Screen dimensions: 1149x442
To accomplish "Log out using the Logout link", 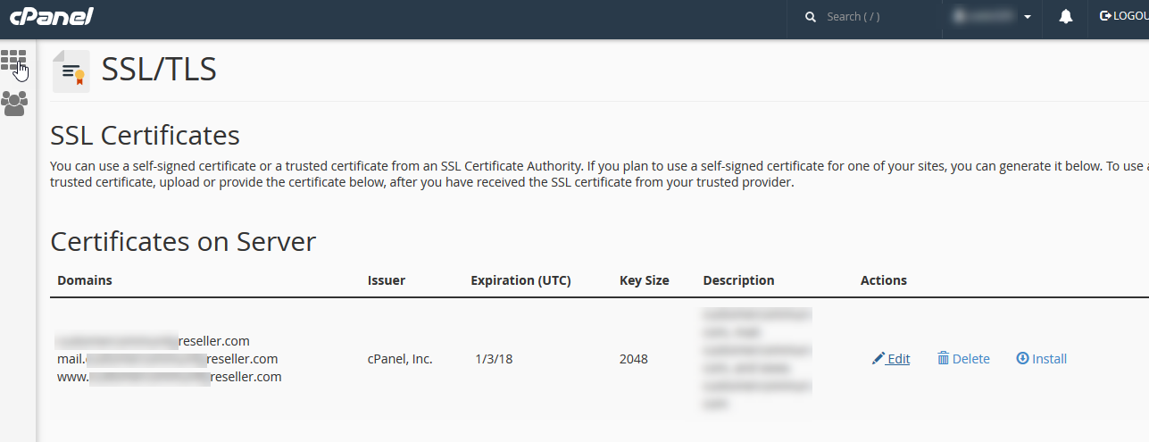I will coord(1123,17).
